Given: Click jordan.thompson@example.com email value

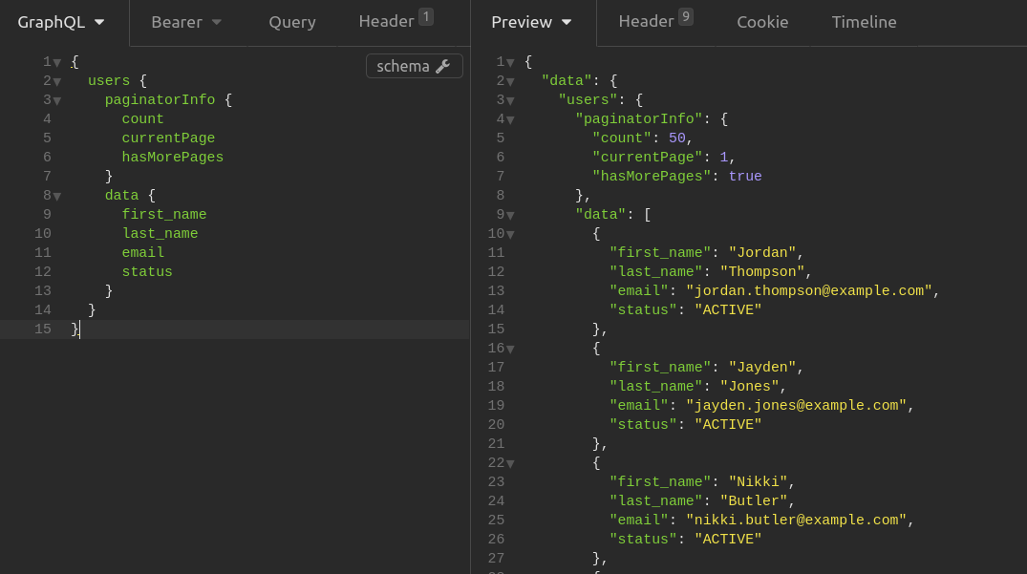Looking at the screenshot, I should (x=808, y=290).
